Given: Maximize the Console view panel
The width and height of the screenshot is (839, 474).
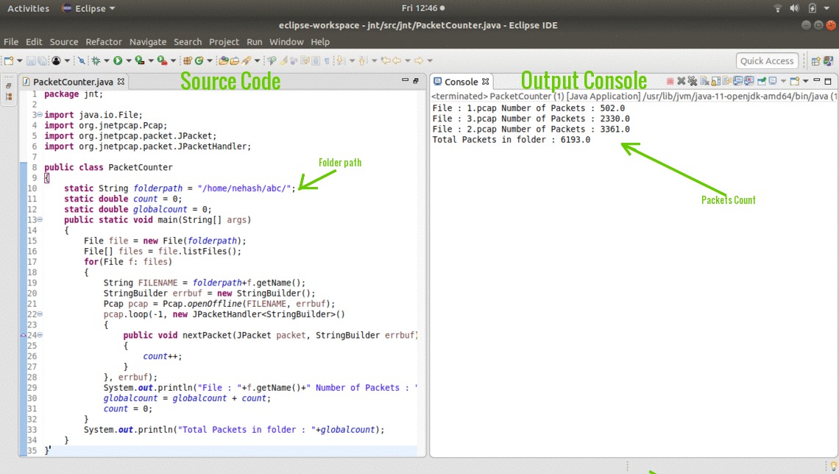Looking at the screenshot, I should [x=828, y=82].
